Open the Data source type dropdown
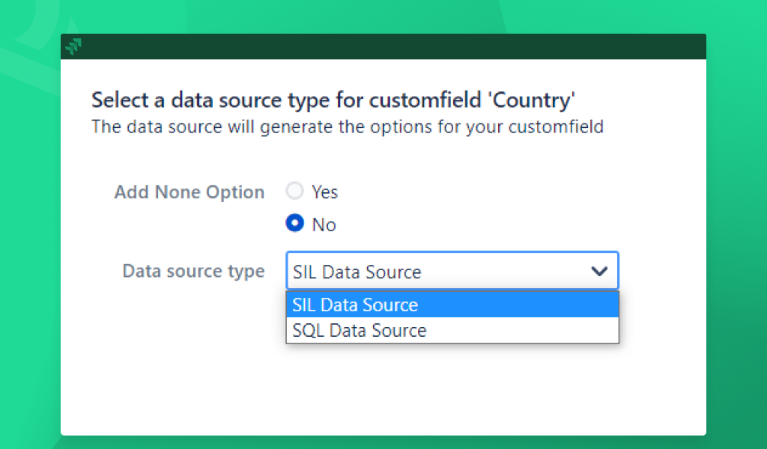767x449 pixels. click(x=452, y=271)
